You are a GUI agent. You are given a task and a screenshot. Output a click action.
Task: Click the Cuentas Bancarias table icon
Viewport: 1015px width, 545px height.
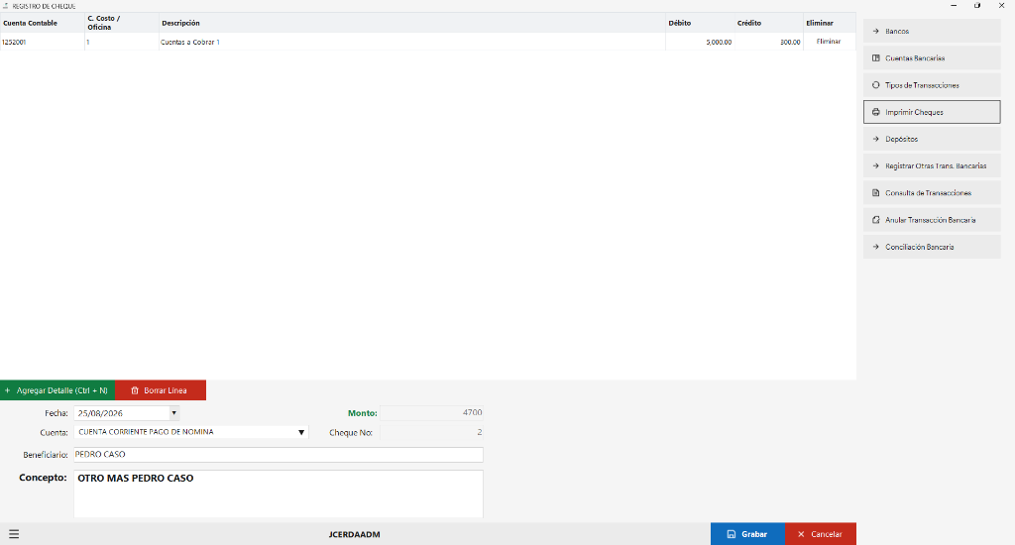[876, 58]
